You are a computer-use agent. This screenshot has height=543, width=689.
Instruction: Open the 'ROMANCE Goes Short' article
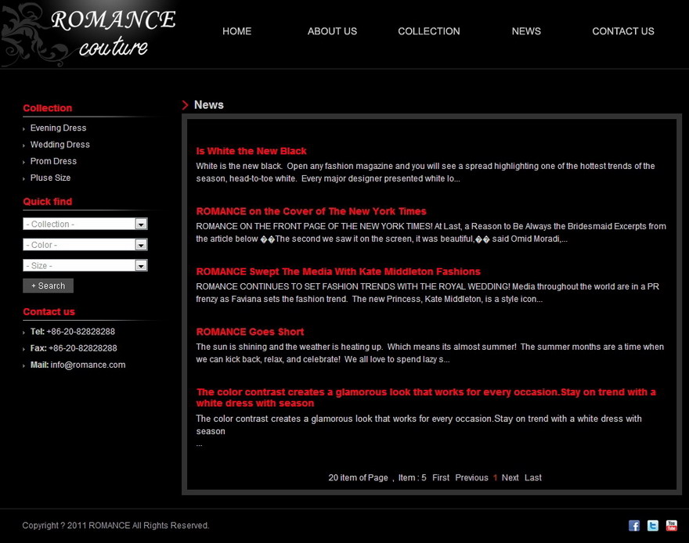click(250, 332)
